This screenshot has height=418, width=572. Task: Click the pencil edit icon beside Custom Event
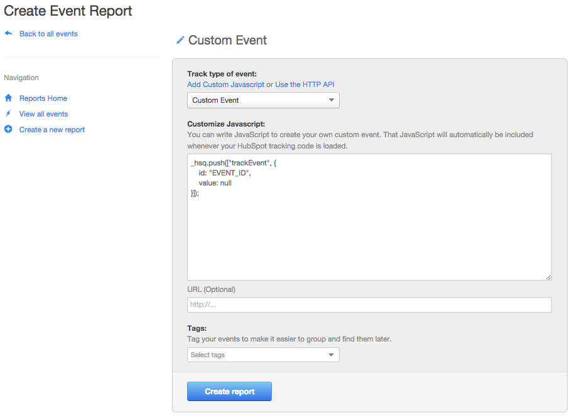(180, 40)
